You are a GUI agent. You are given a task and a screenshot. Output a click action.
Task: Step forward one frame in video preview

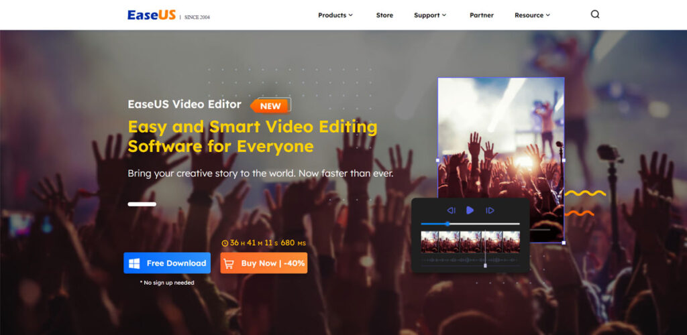[x=490, y=211]
